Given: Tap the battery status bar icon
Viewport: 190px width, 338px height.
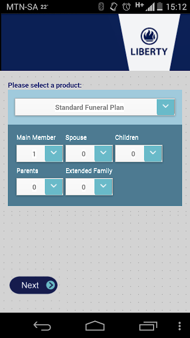Looking at the screenshot, I should 159,7.
